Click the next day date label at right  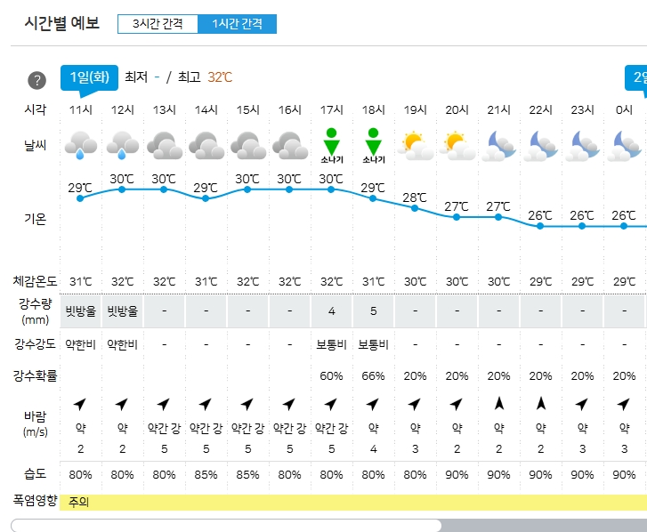(640, 77)
